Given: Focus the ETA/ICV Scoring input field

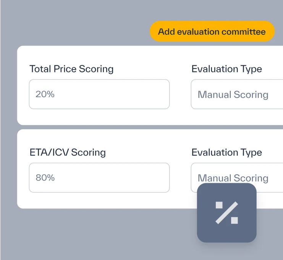Looking at the screenshot, I should [99, 178].
